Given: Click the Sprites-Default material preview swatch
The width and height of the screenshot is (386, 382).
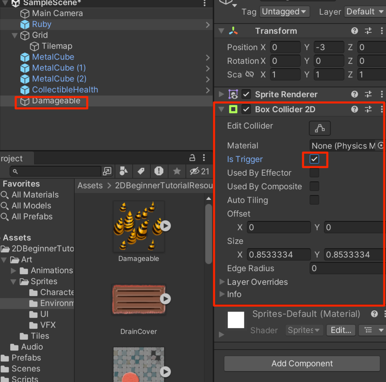Looking at the screenshot, I should [x=236, y=320].
